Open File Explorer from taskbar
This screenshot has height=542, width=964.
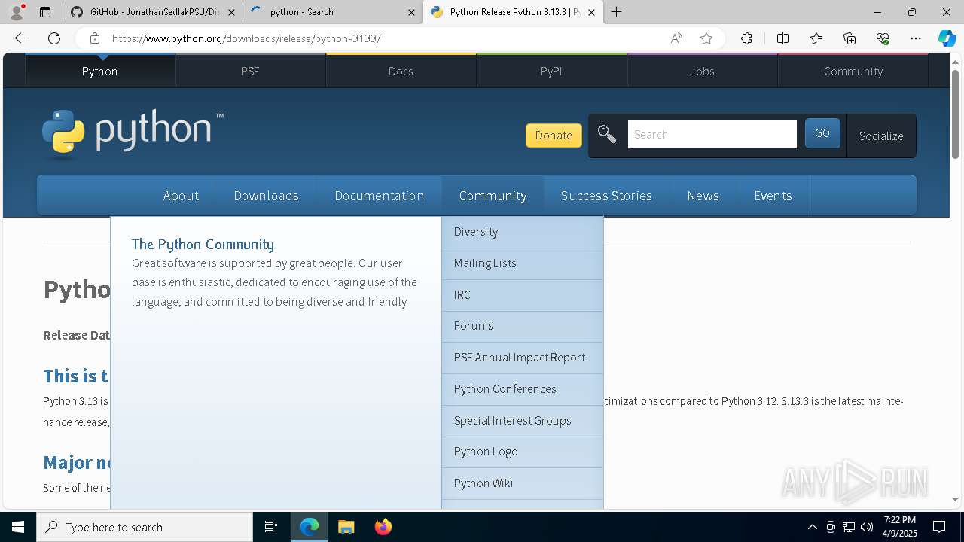[x=346, y=527]
